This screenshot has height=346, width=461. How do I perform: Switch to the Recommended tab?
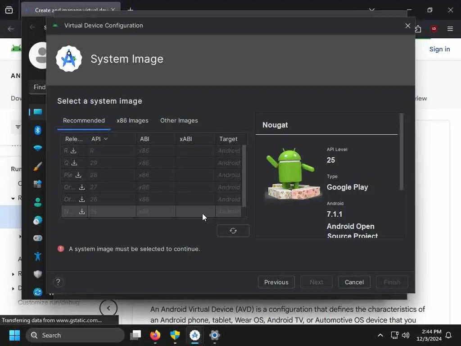point(84,121)
